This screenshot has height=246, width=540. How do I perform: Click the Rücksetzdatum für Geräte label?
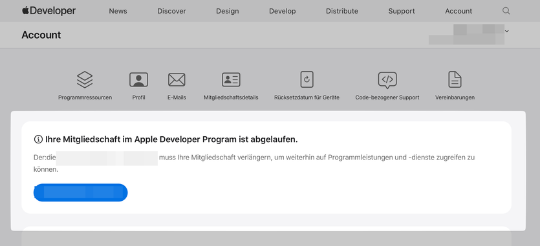coord(307,97)
